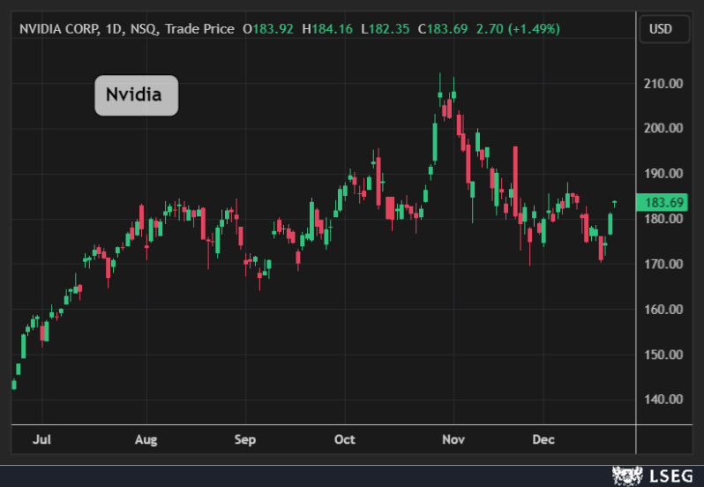Click the 170.00 price axis label
The image size is (704, 487).
click(664, 264)
